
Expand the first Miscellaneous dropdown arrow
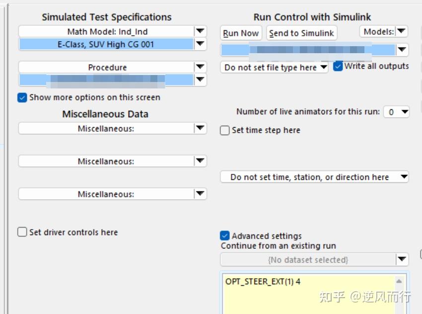click(x=200, y=128)
